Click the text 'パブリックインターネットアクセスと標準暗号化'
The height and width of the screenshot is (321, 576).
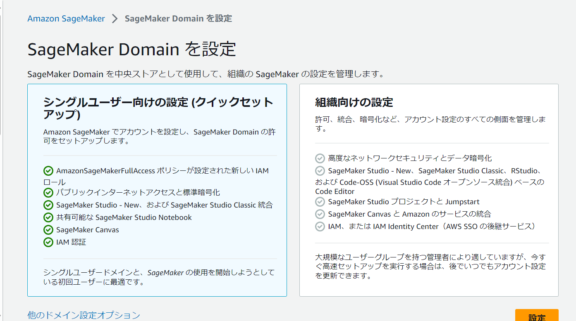click(x=138, y=192)
